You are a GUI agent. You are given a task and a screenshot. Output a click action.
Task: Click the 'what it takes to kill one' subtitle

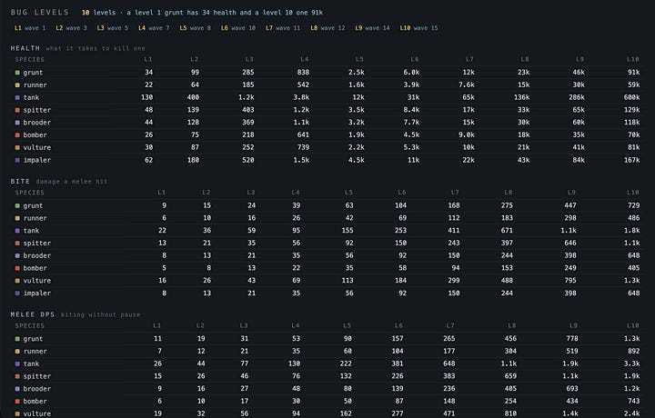[x=96, y=48]
